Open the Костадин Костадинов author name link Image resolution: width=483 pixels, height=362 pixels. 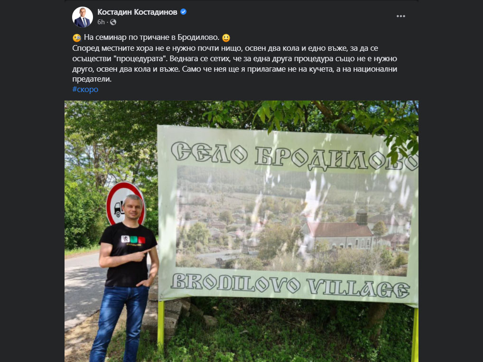point(137,12)
